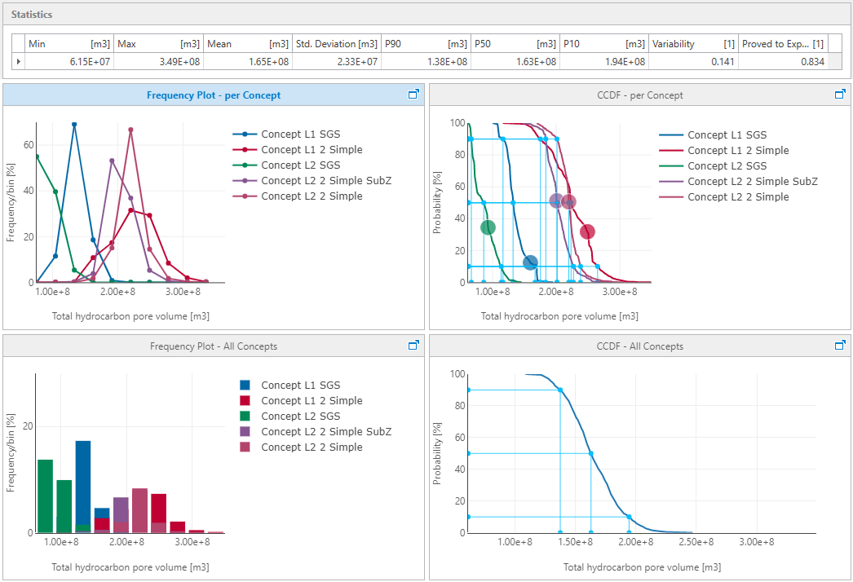Click the red bubble marker on CCDF per Concept
This screenshot has height=582, width=853.
click(x=587, y=231)
